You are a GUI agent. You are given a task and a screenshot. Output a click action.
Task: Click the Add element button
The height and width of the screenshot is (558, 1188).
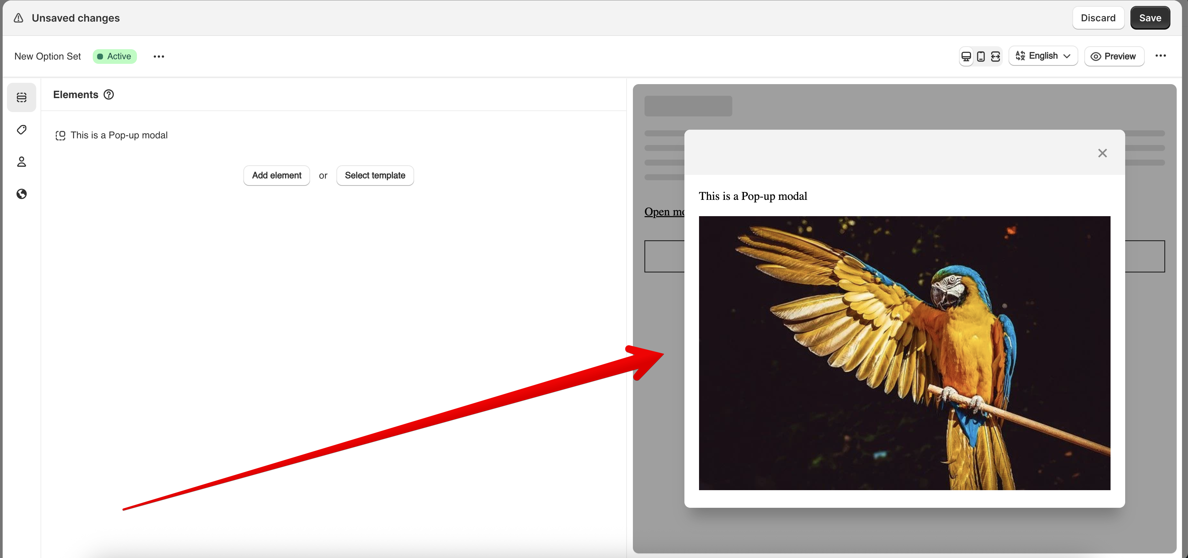click(276, 175)
